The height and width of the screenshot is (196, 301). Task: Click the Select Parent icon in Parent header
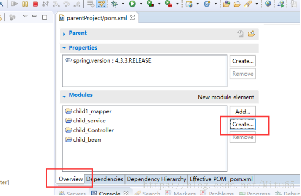[241, 34]
